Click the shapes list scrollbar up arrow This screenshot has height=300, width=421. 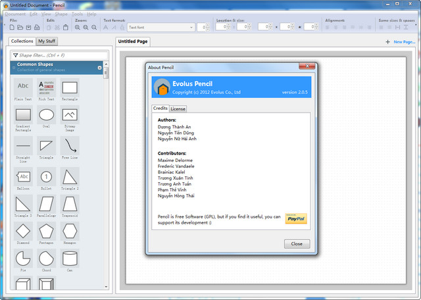click(106, 64)
